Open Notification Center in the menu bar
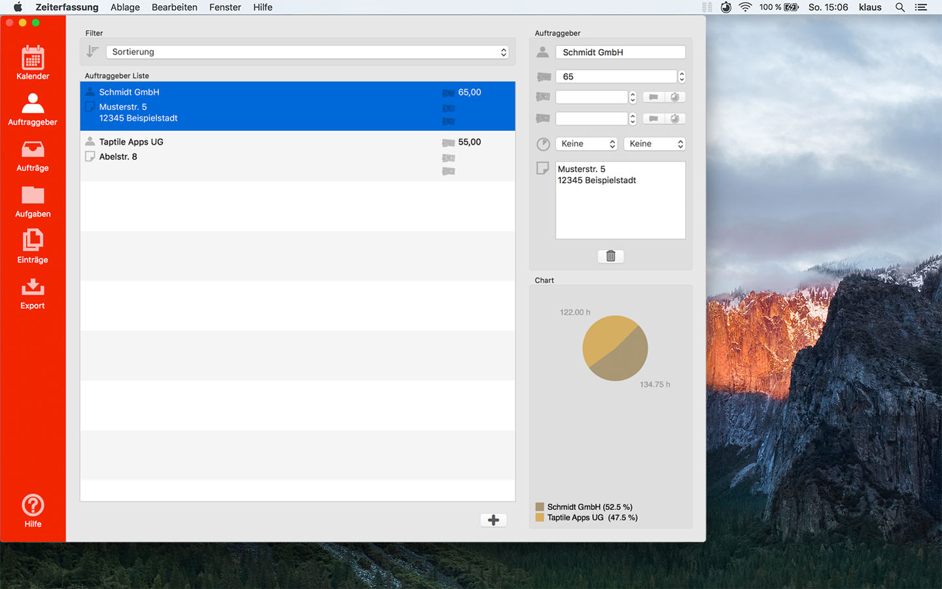This screenshot has width=942, height=589. pyautogui.click(x=921, y=7)
